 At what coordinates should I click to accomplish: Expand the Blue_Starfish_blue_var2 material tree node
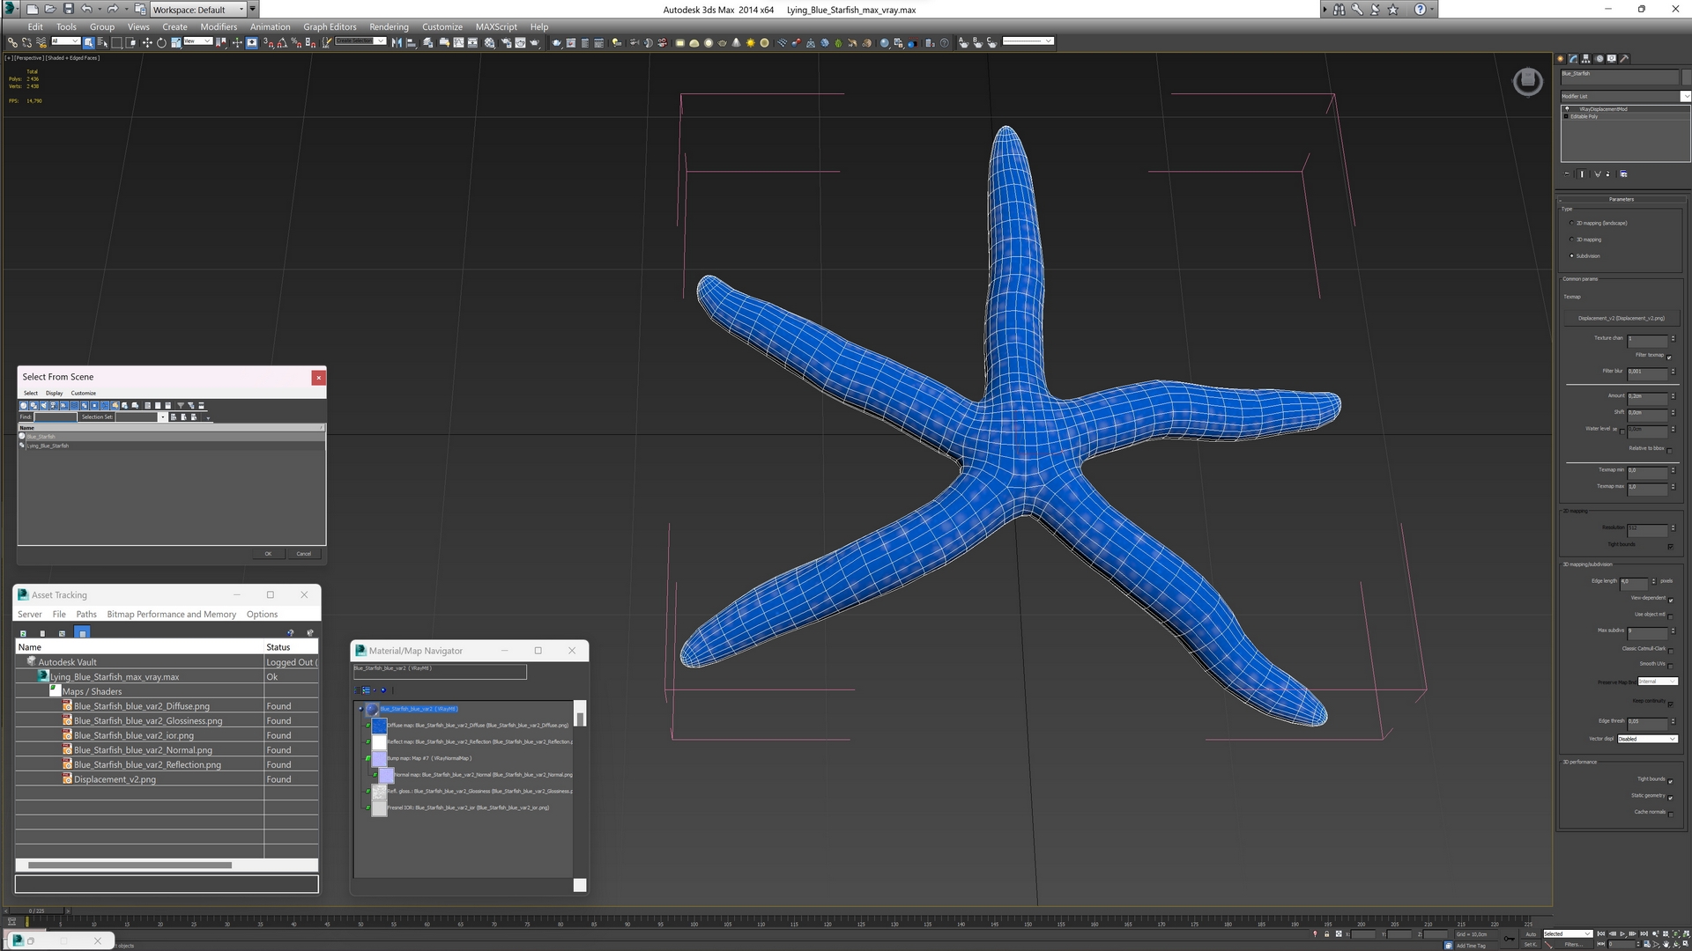point(360,709)
